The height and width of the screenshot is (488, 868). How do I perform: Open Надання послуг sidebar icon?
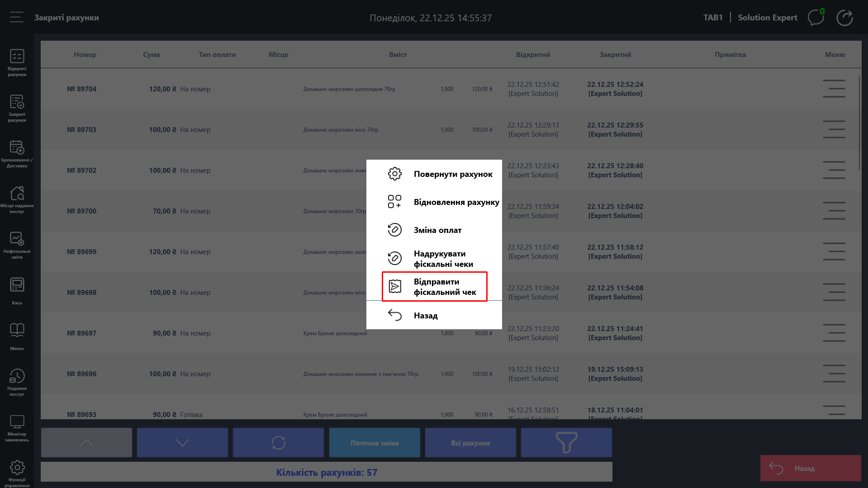tap(17, 382)
